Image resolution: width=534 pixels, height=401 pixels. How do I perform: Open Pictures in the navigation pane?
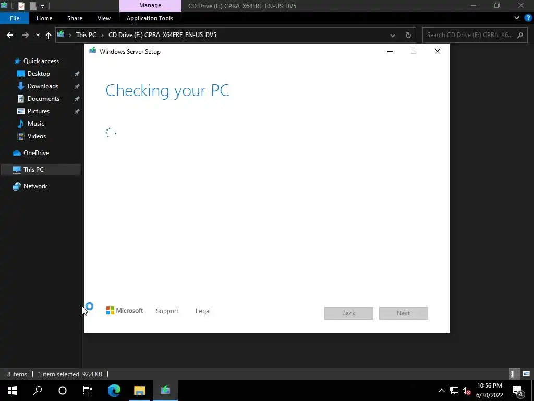[x=39, y=111]
